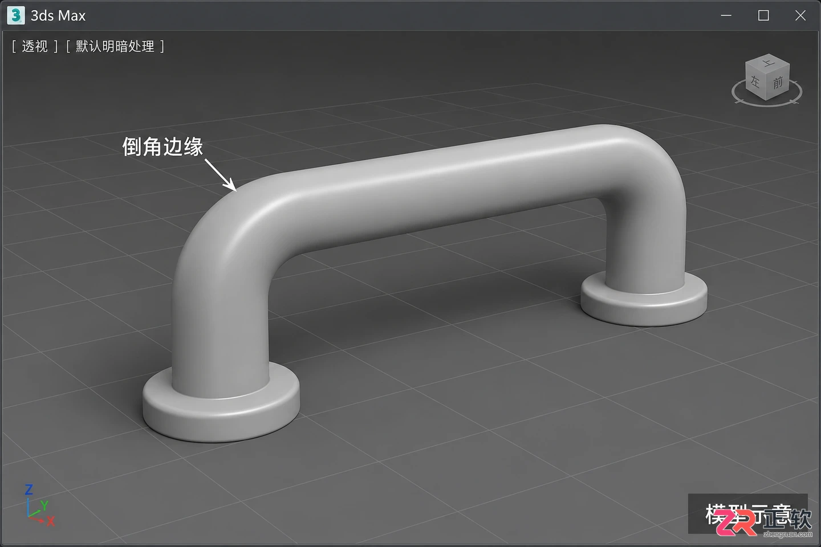Click the 上 face of the ViewCube
Image resolution: width=821 pixels, height=547 pixels.
click(768, 63)
